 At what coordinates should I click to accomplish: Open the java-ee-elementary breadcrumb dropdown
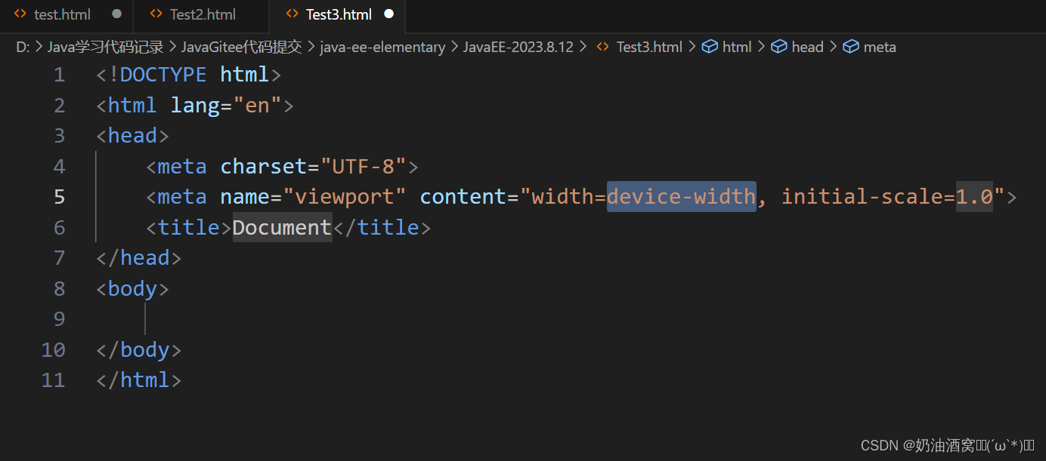tap(382, 46)
